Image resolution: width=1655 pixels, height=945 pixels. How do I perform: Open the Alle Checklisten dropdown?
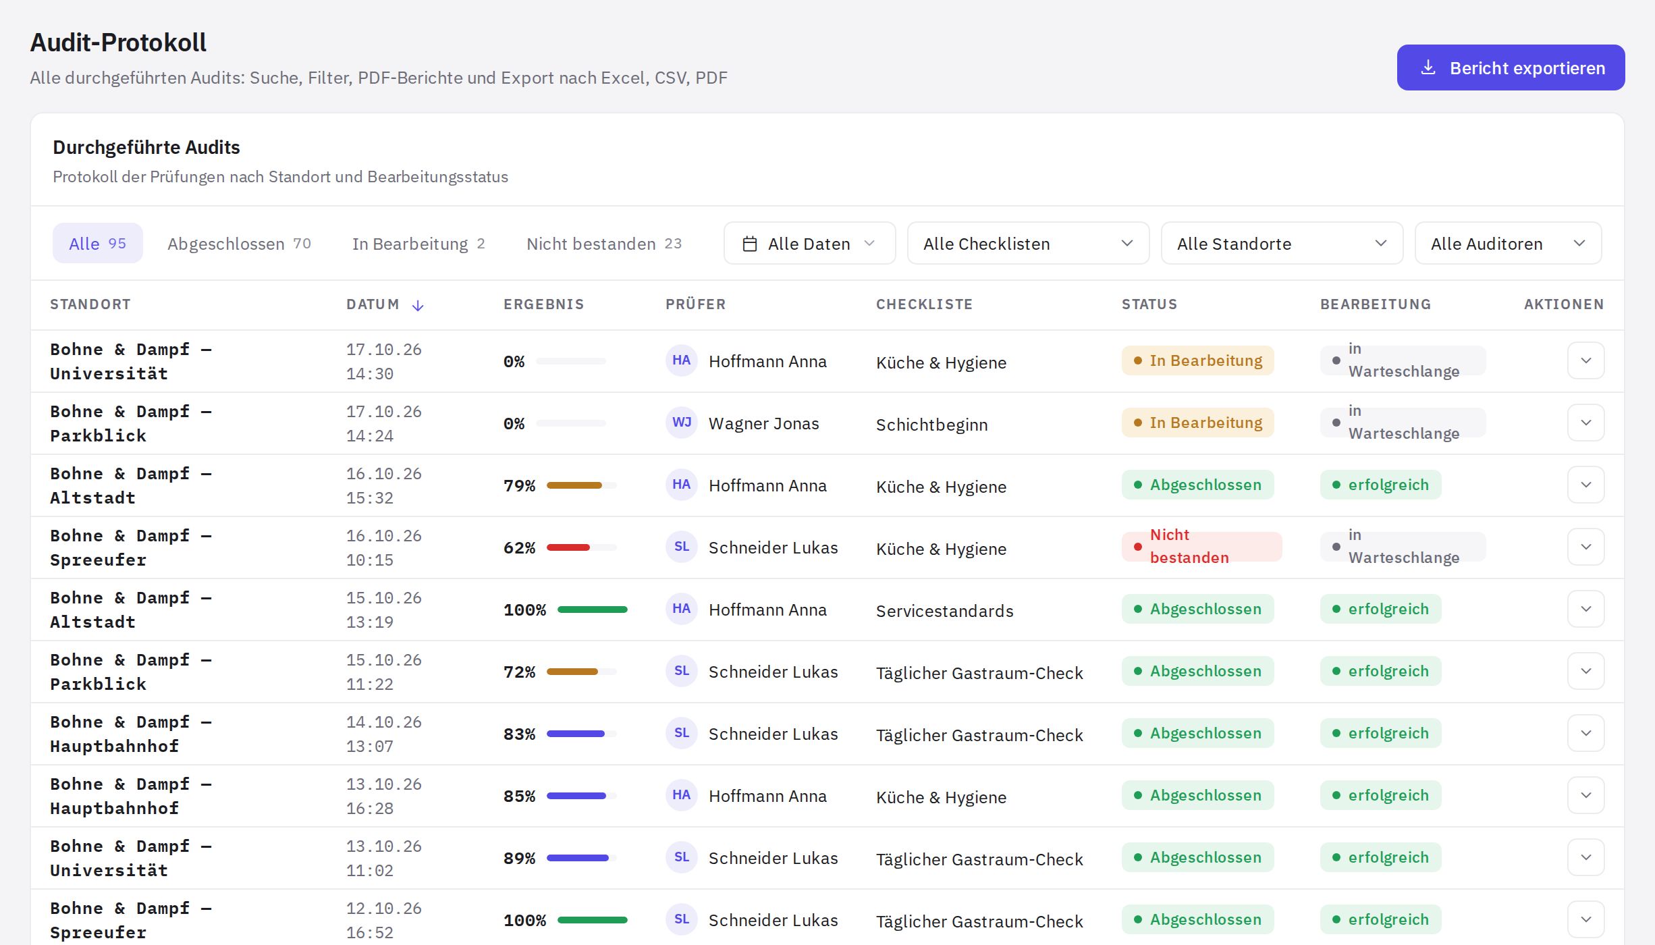1028,243
